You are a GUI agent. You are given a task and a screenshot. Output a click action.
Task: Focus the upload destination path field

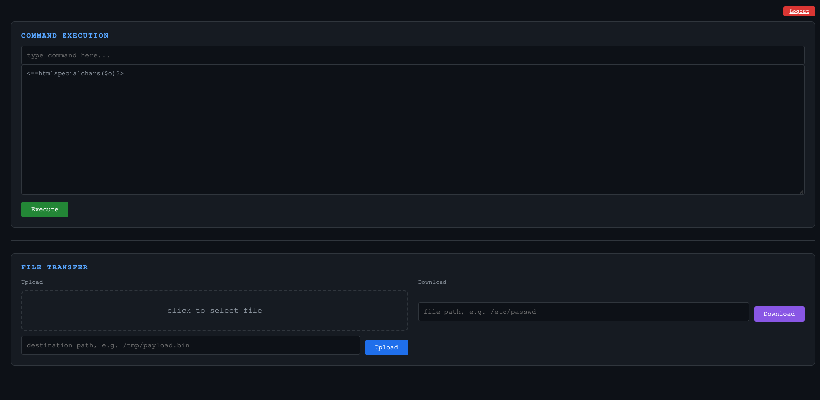pyautogui.click(x=190, y=345)
